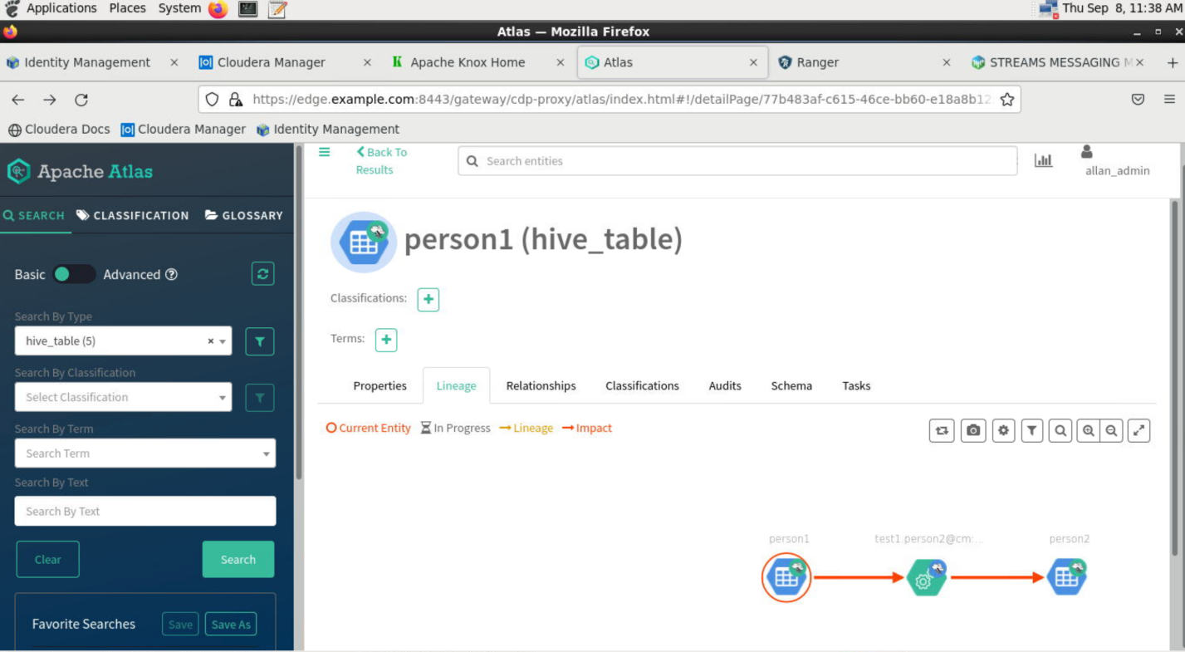Open Firefox application menu hamburger

coord(1169,100)
